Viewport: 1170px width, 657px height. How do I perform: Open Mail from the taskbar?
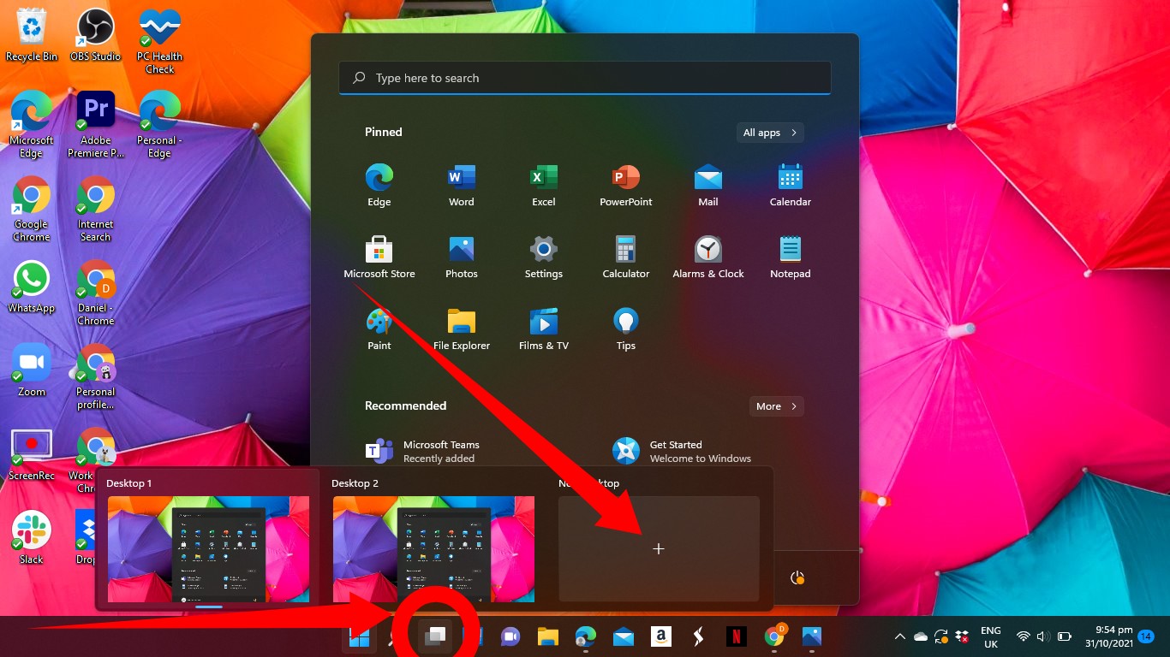623,636
